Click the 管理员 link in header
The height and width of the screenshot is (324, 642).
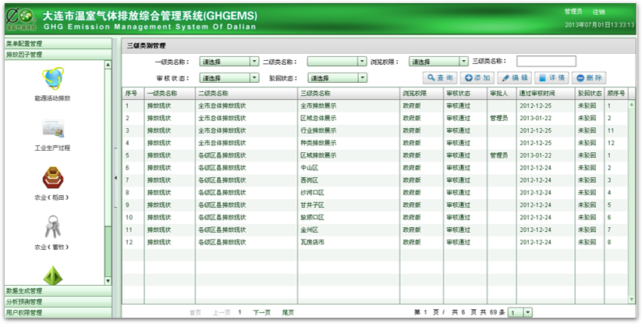click(573, 12)
